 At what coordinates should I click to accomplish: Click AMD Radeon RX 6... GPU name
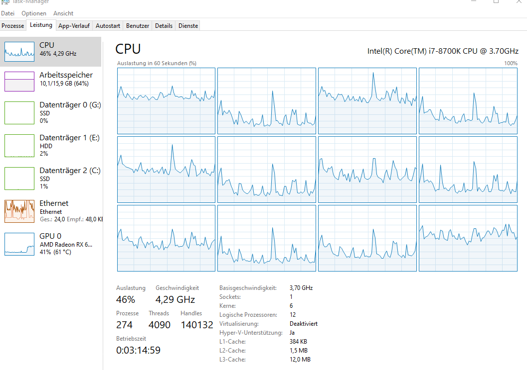click(x=66, y=245)
